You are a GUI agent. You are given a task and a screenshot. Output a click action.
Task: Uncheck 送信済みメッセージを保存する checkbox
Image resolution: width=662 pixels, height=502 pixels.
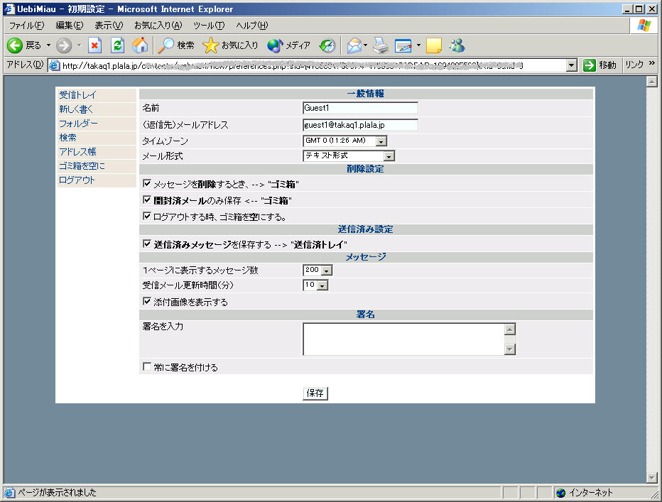point(147,244)
